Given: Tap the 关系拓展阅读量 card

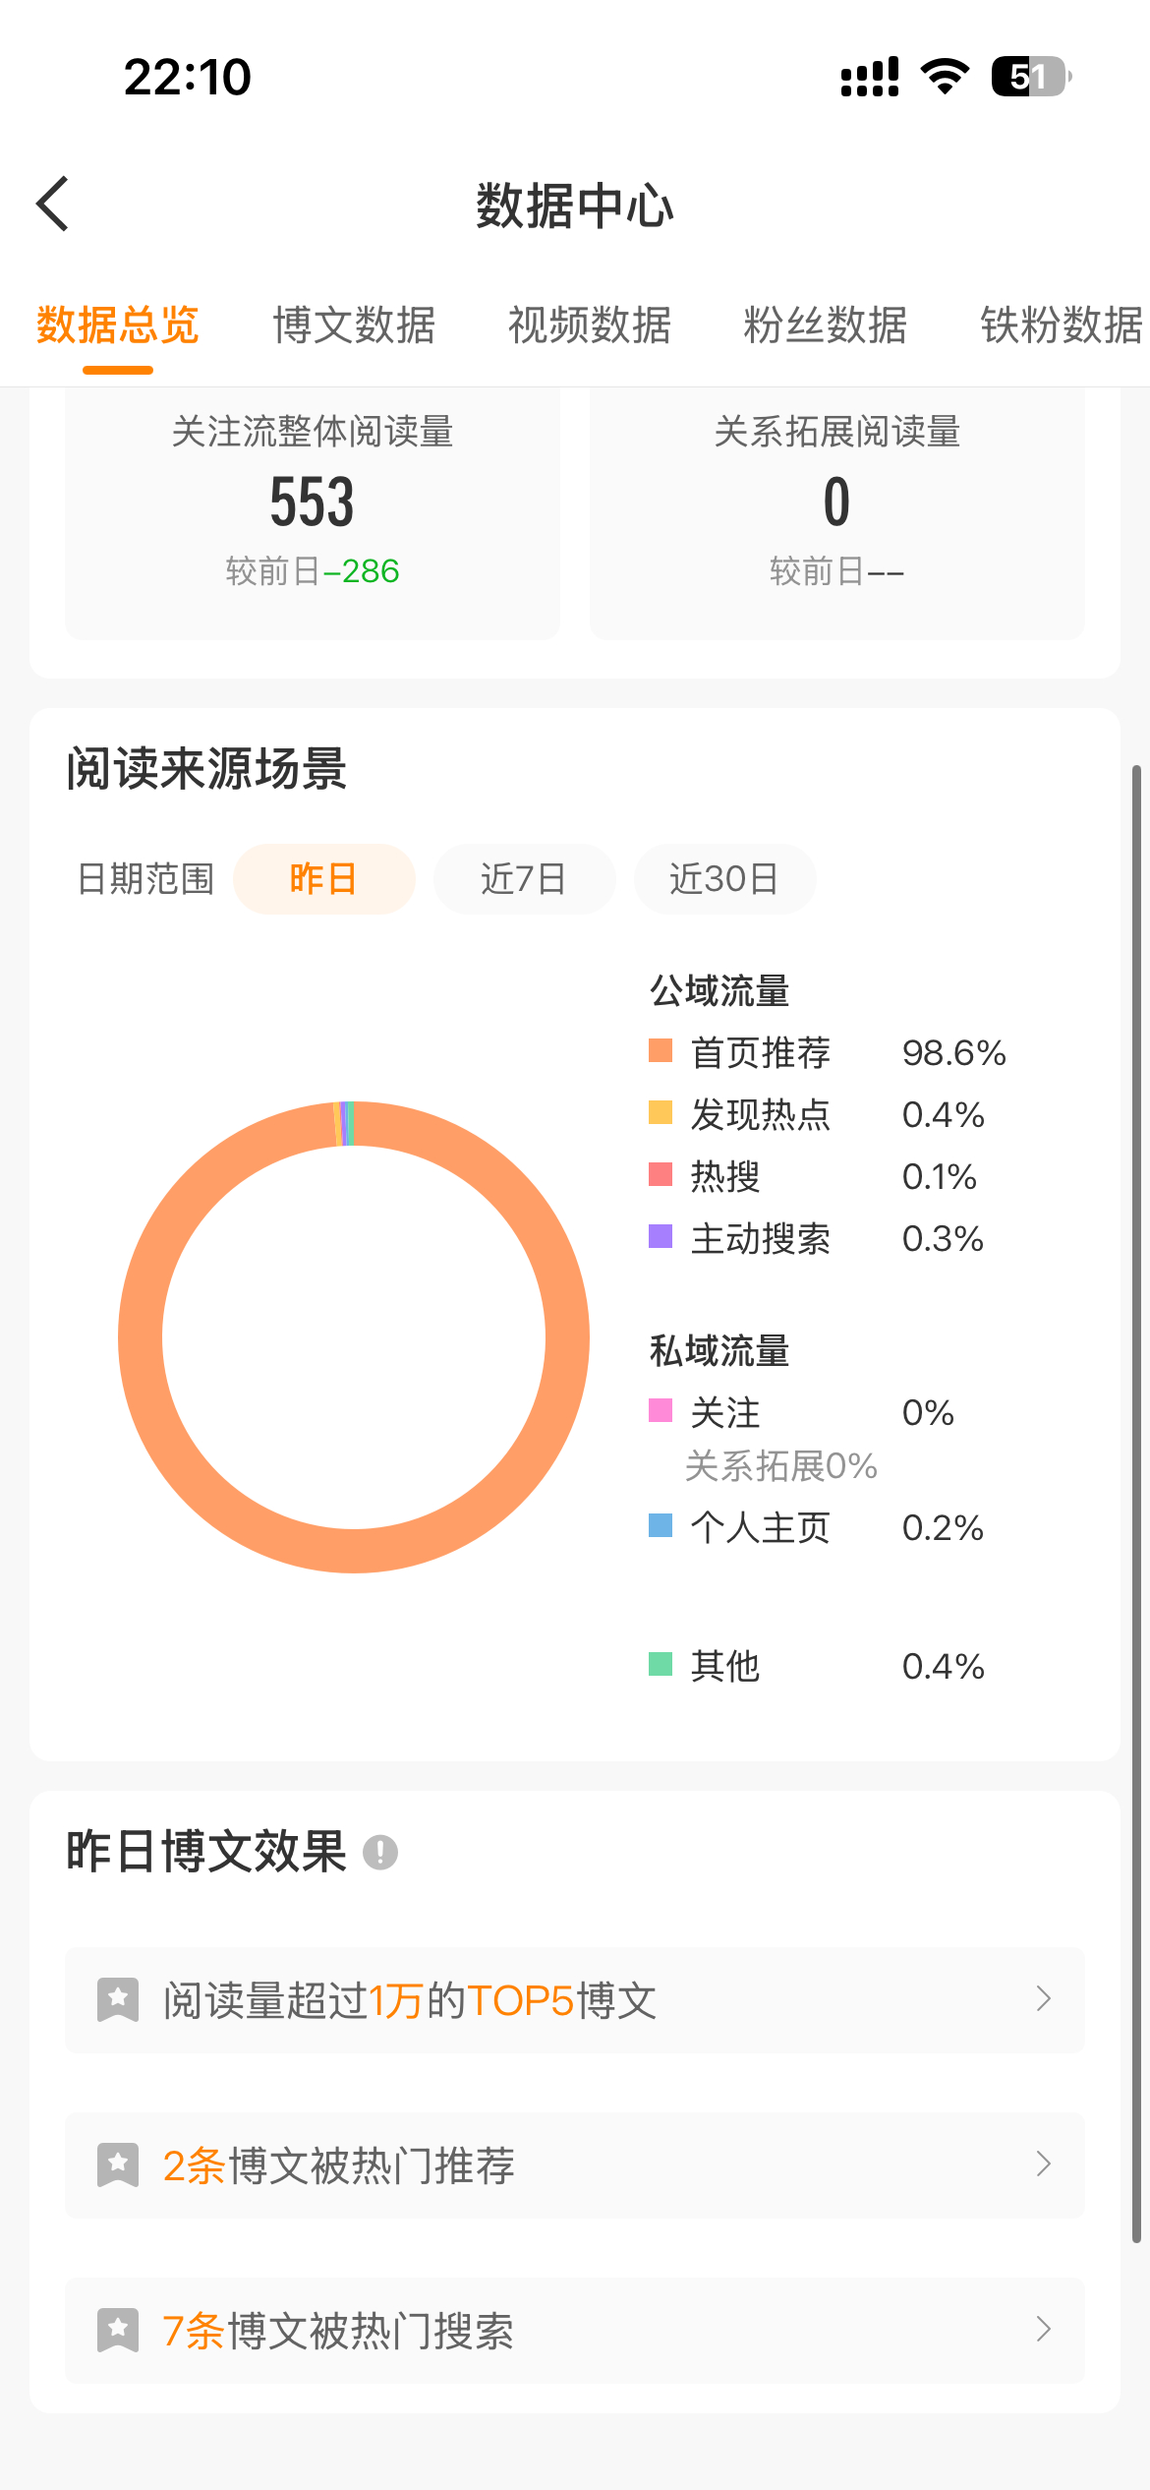Looking at the screenshot, I should coord(837,511).
